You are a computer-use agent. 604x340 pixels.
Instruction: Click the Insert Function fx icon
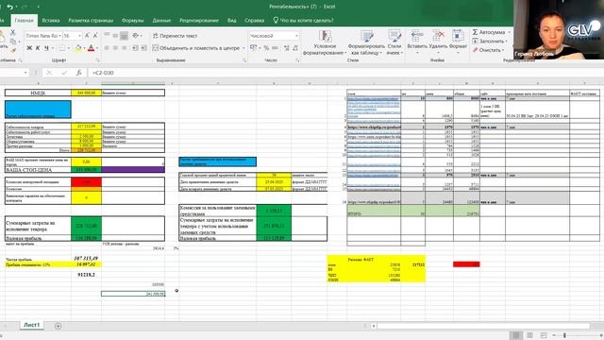click(x=78, y=73)
